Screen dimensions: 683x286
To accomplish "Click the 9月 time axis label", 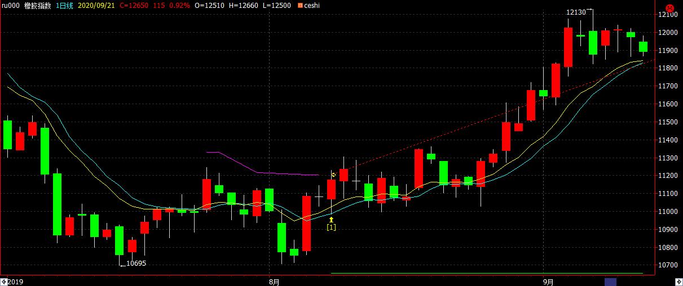I will coord(549,281).
